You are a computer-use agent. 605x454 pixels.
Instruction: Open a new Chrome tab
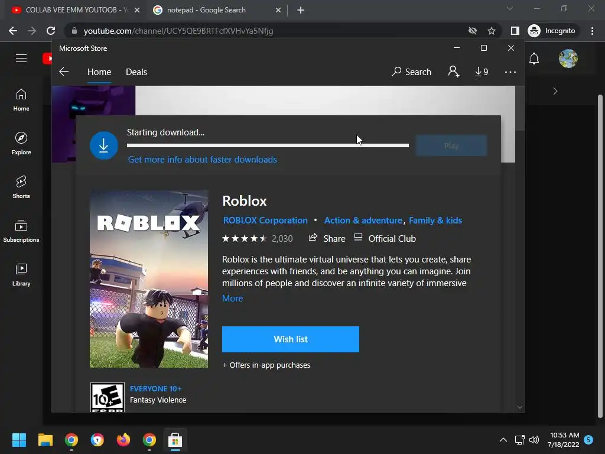[301, 10]
